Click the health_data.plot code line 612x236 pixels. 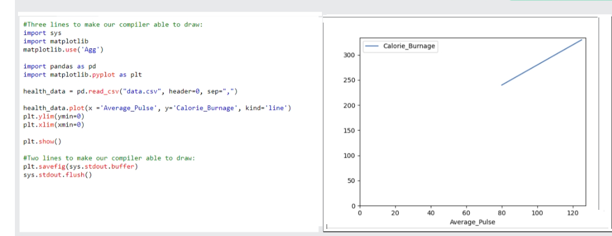(x=157, y=108)
